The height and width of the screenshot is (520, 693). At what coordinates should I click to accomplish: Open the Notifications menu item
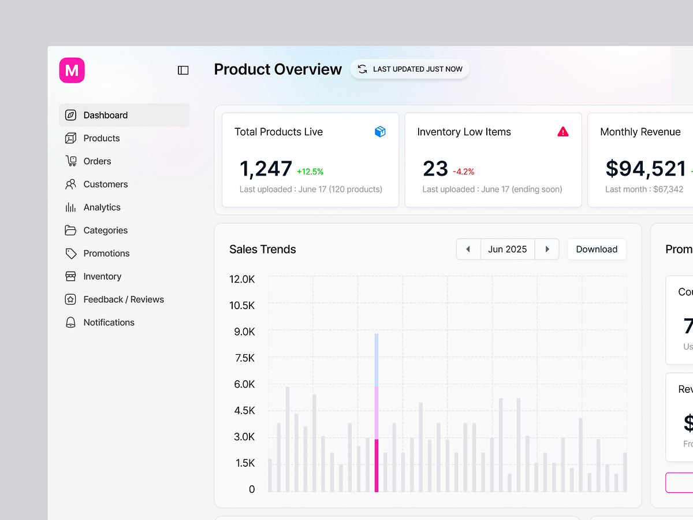(x=124, y=322)
